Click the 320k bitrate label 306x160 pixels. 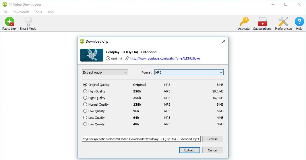tap(137, 91)
